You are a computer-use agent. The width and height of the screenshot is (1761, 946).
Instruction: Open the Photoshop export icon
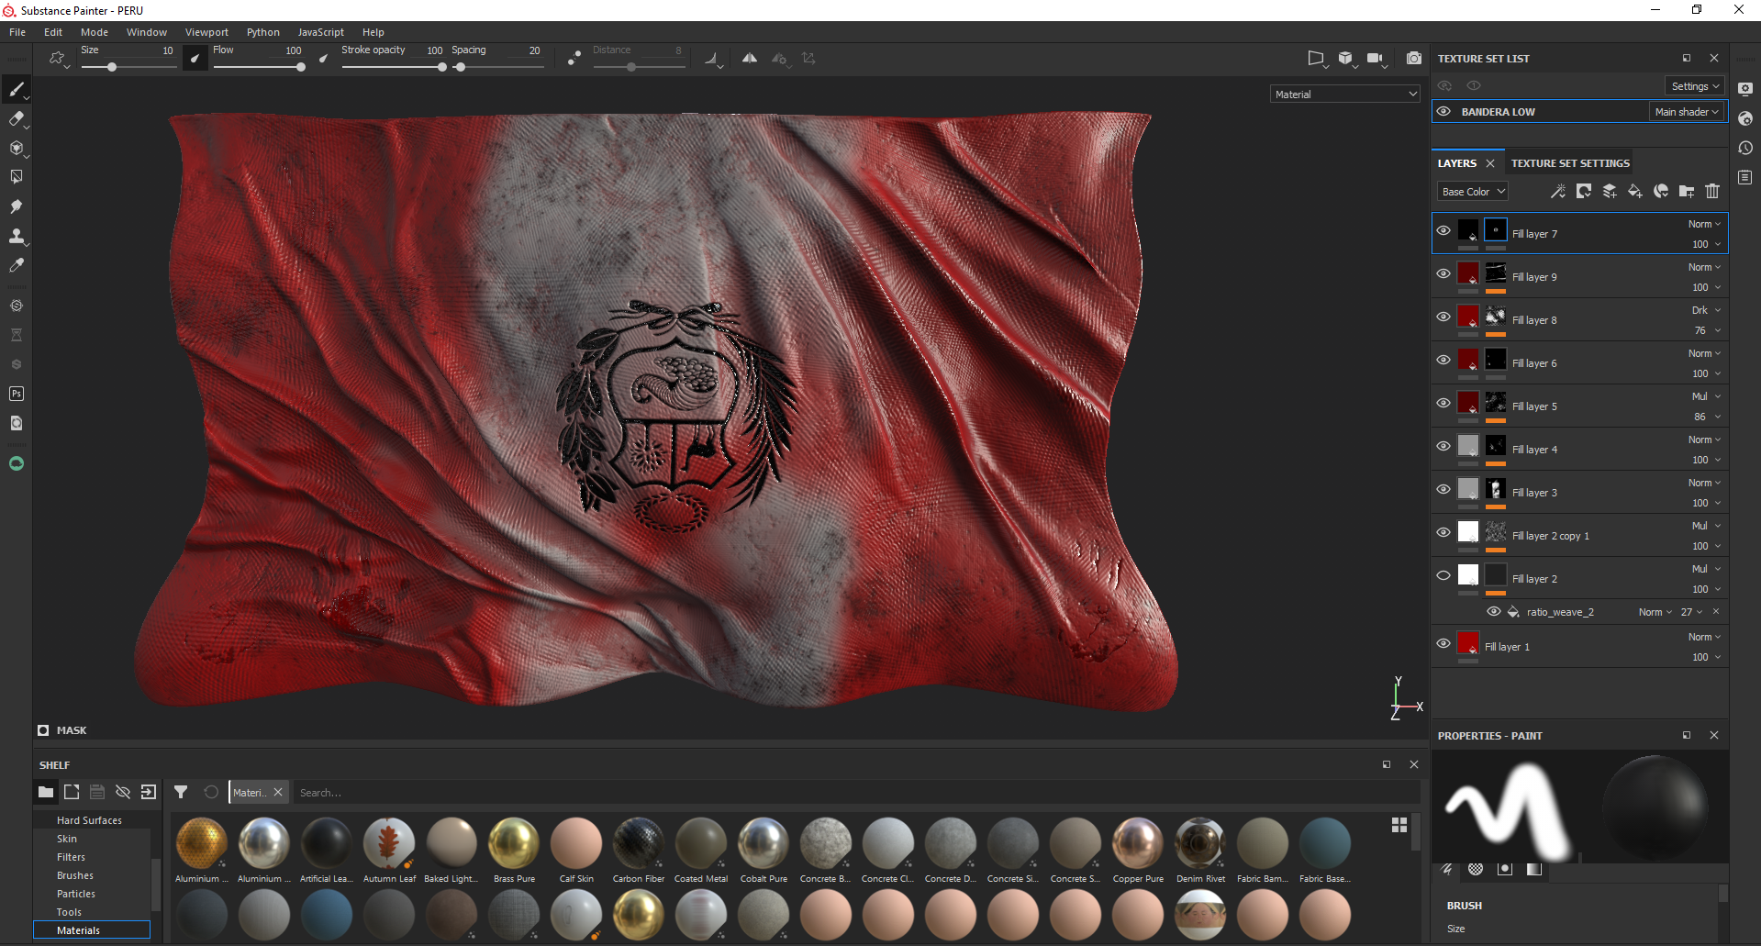17,394
